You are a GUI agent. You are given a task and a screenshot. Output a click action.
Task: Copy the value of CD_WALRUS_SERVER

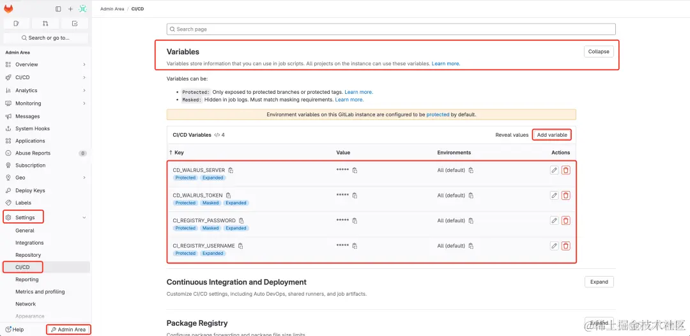(x=355, y=170)
